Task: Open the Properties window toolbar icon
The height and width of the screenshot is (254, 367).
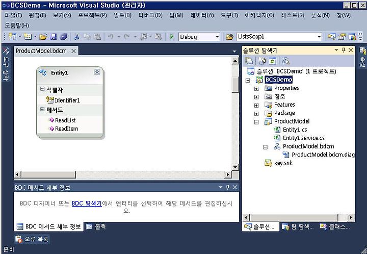Action: (342, 37)
